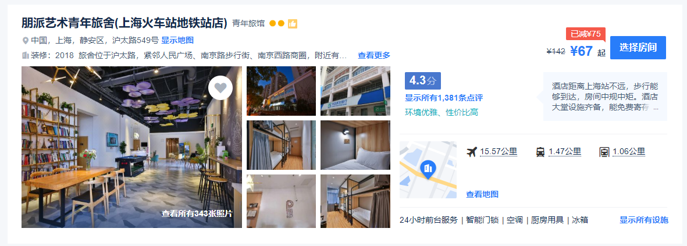Viewport: 687px width, 246px height.
Task: Click the metro distance icon
Action: tap(604, 152)
